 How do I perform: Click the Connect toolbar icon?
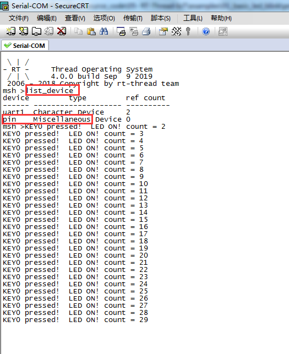(10, 31)
